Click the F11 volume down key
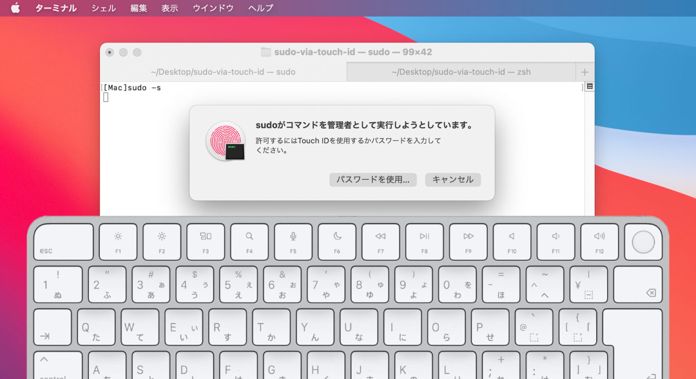 point(556,242)
